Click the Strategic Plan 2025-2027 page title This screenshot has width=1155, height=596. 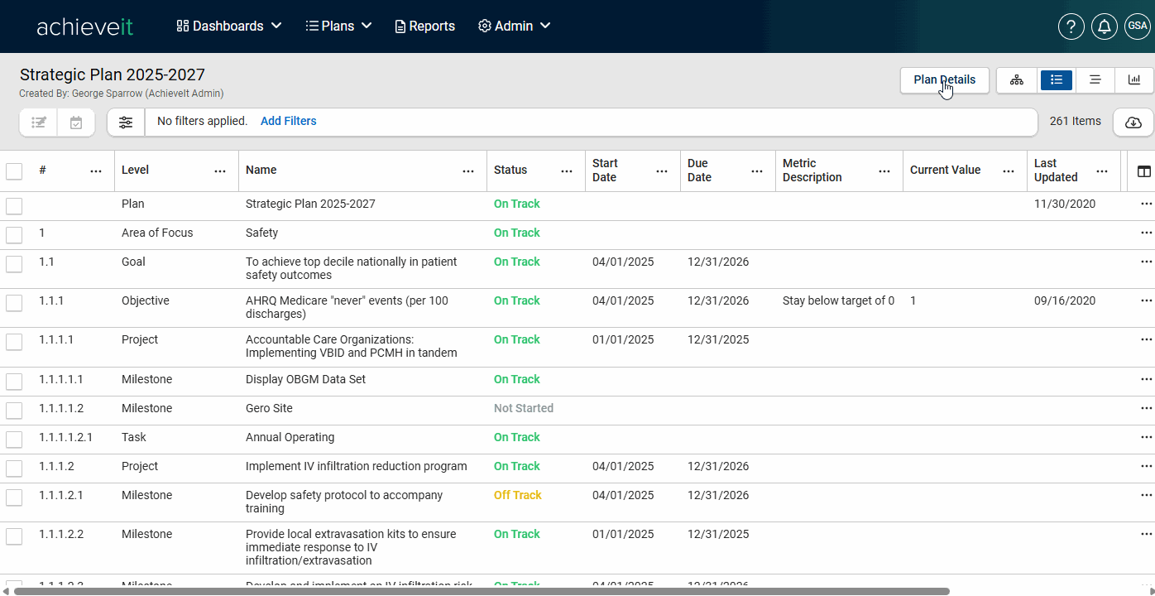tap(113, 74)
